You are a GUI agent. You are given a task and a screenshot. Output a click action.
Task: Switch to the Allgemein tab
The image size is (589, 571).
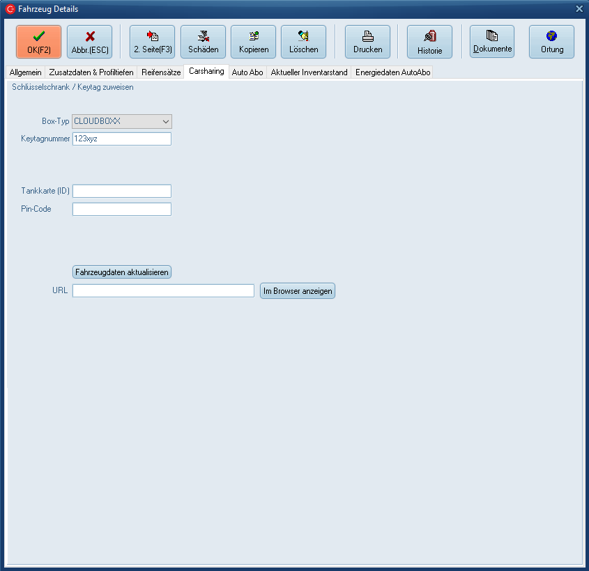[x=26, y=72]
